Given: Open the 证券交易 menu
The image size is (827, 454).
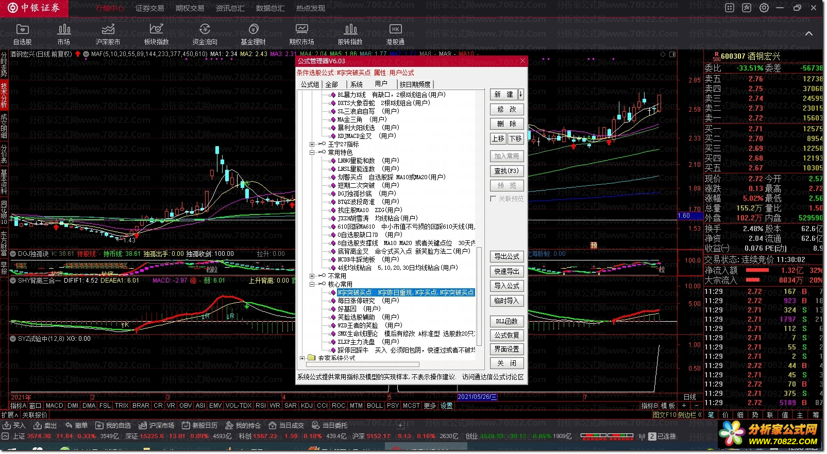Looking at the screenshot, I should coord(150,8).
